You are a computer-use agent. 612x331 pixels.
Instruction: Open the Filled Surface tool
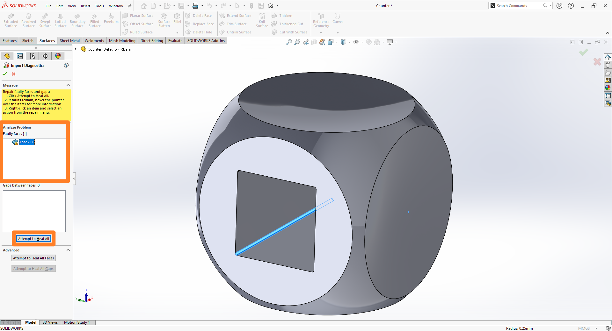pos(94,20)
